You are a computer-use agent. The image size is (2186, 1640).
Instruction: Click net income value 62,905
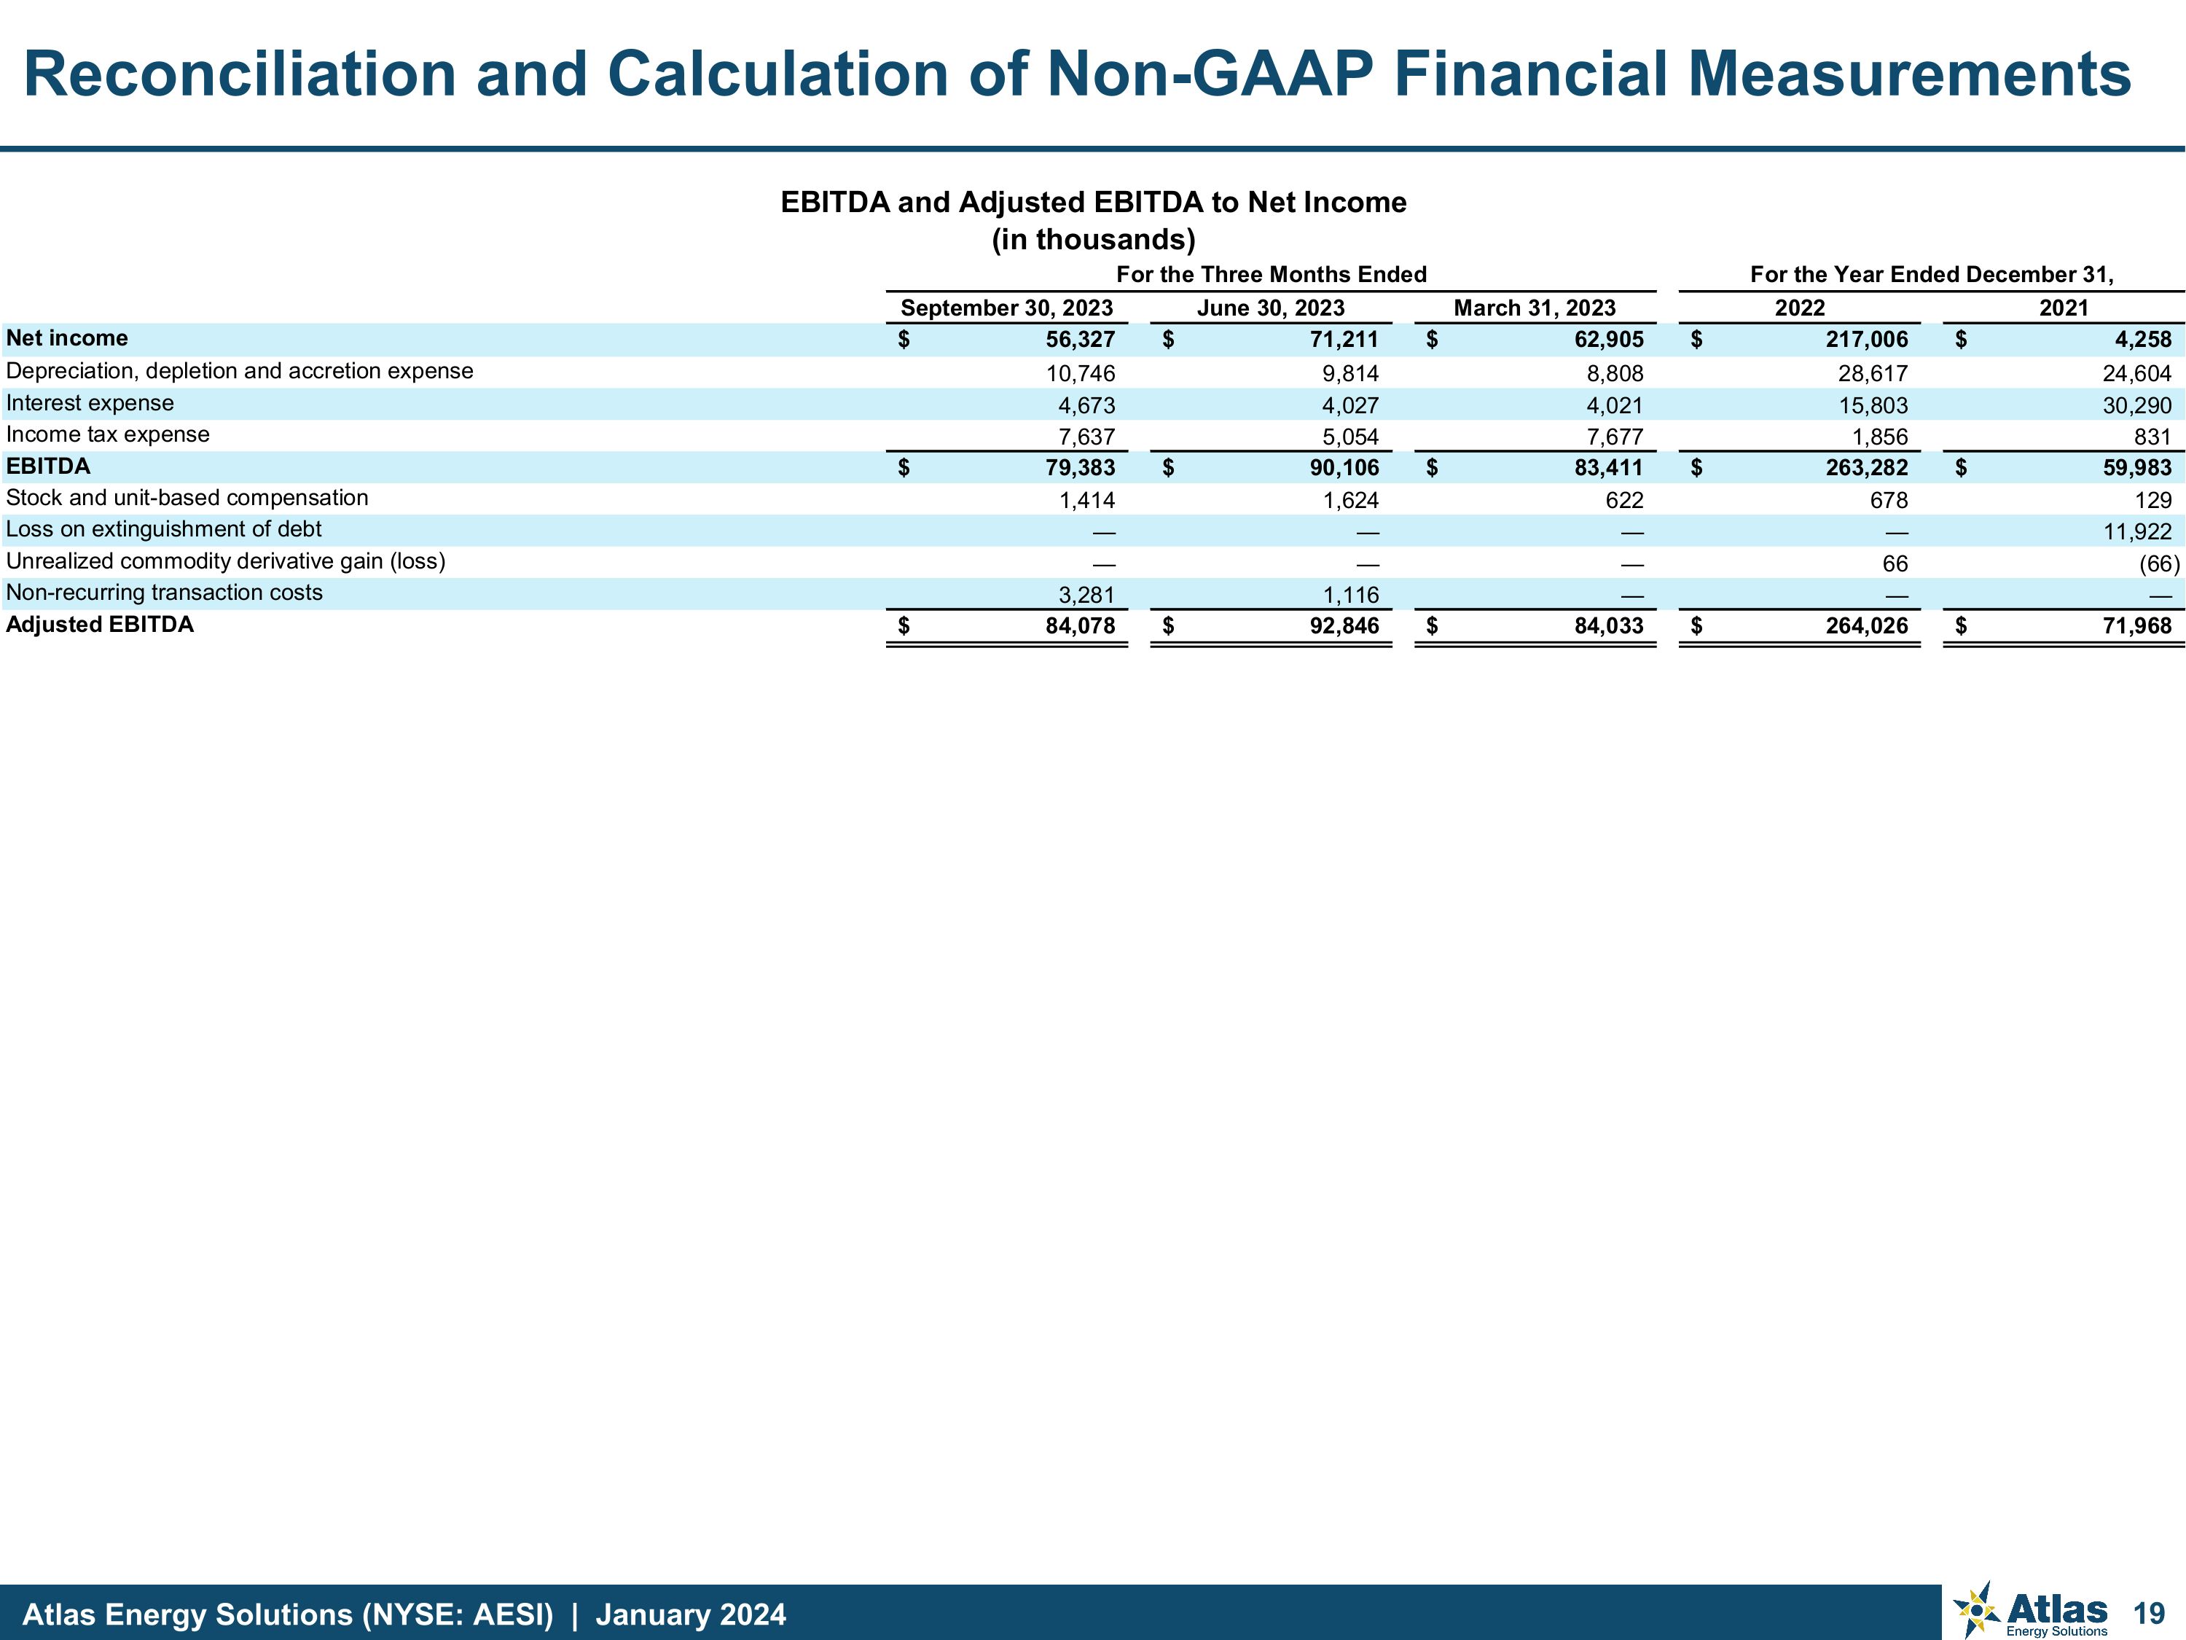(1609, 340)
